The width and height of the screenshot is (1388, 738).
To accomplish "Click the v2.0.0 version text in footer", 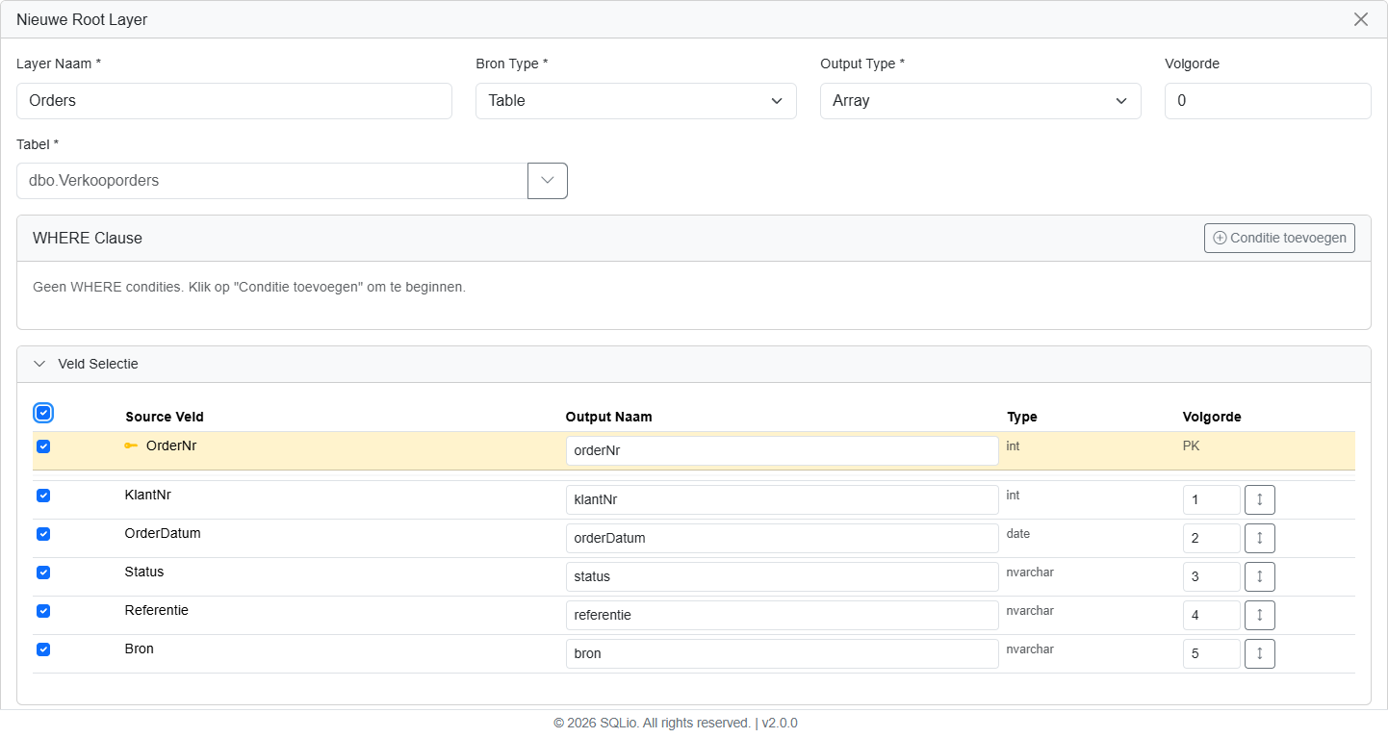I will coord(780,723).
